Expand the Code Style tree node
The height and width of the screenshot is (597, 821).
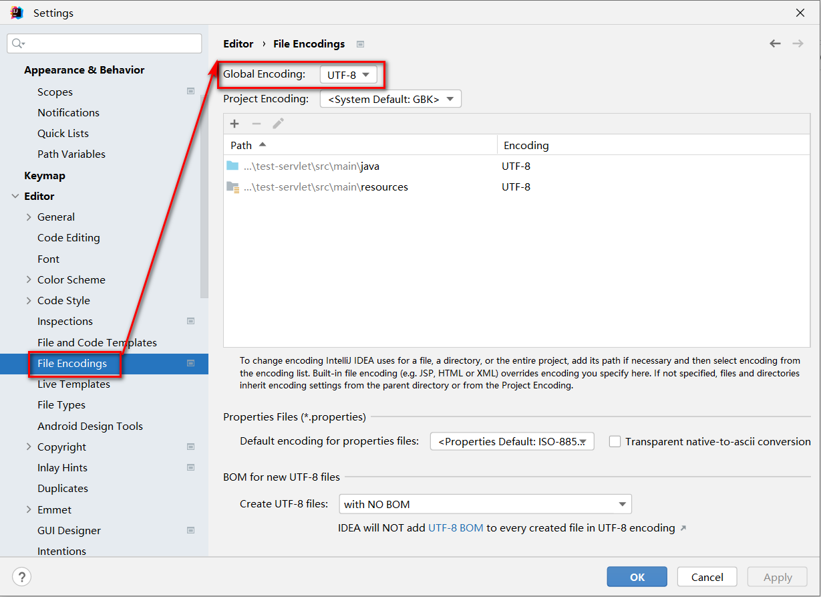(x=29, y=301)
